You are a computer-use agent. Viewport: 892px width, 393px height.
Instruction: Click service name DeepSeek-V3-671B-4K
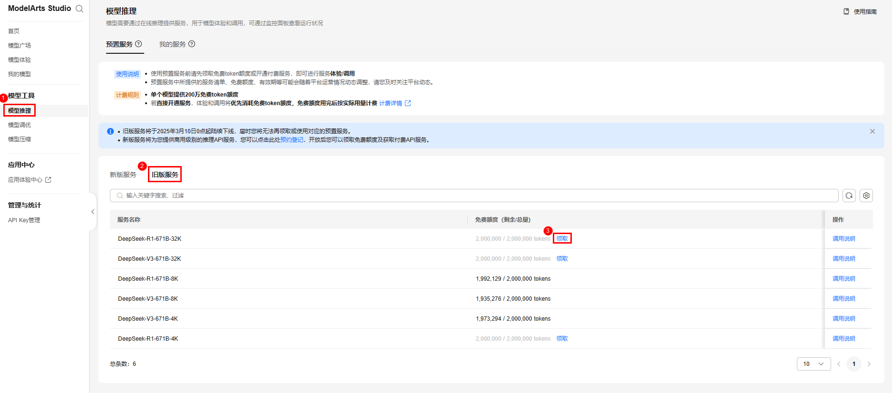tap(148, 319)
